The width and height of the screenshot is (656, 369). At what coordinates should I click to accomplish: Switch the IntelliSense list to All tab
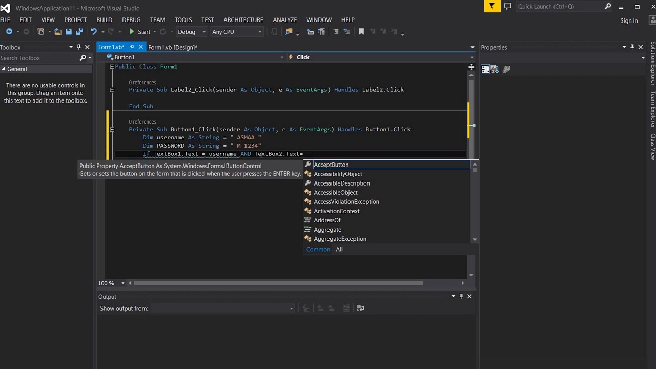[339, 250]
